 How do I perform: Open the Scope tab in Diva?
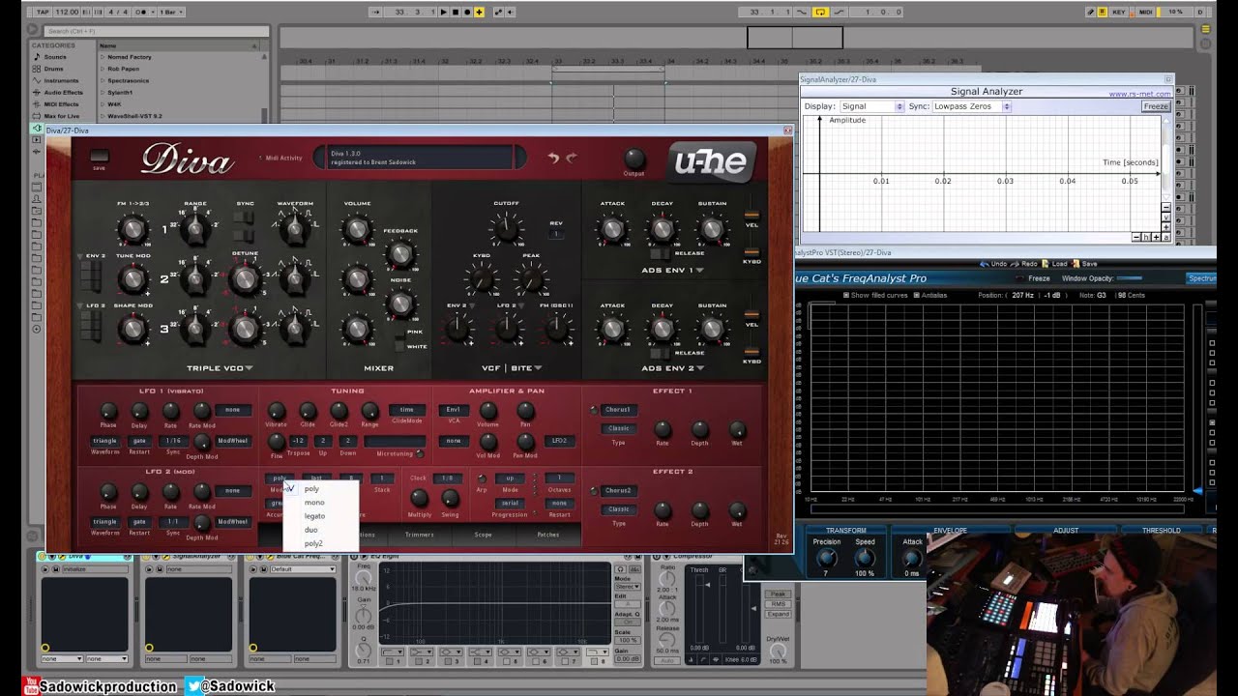point(483,535)
